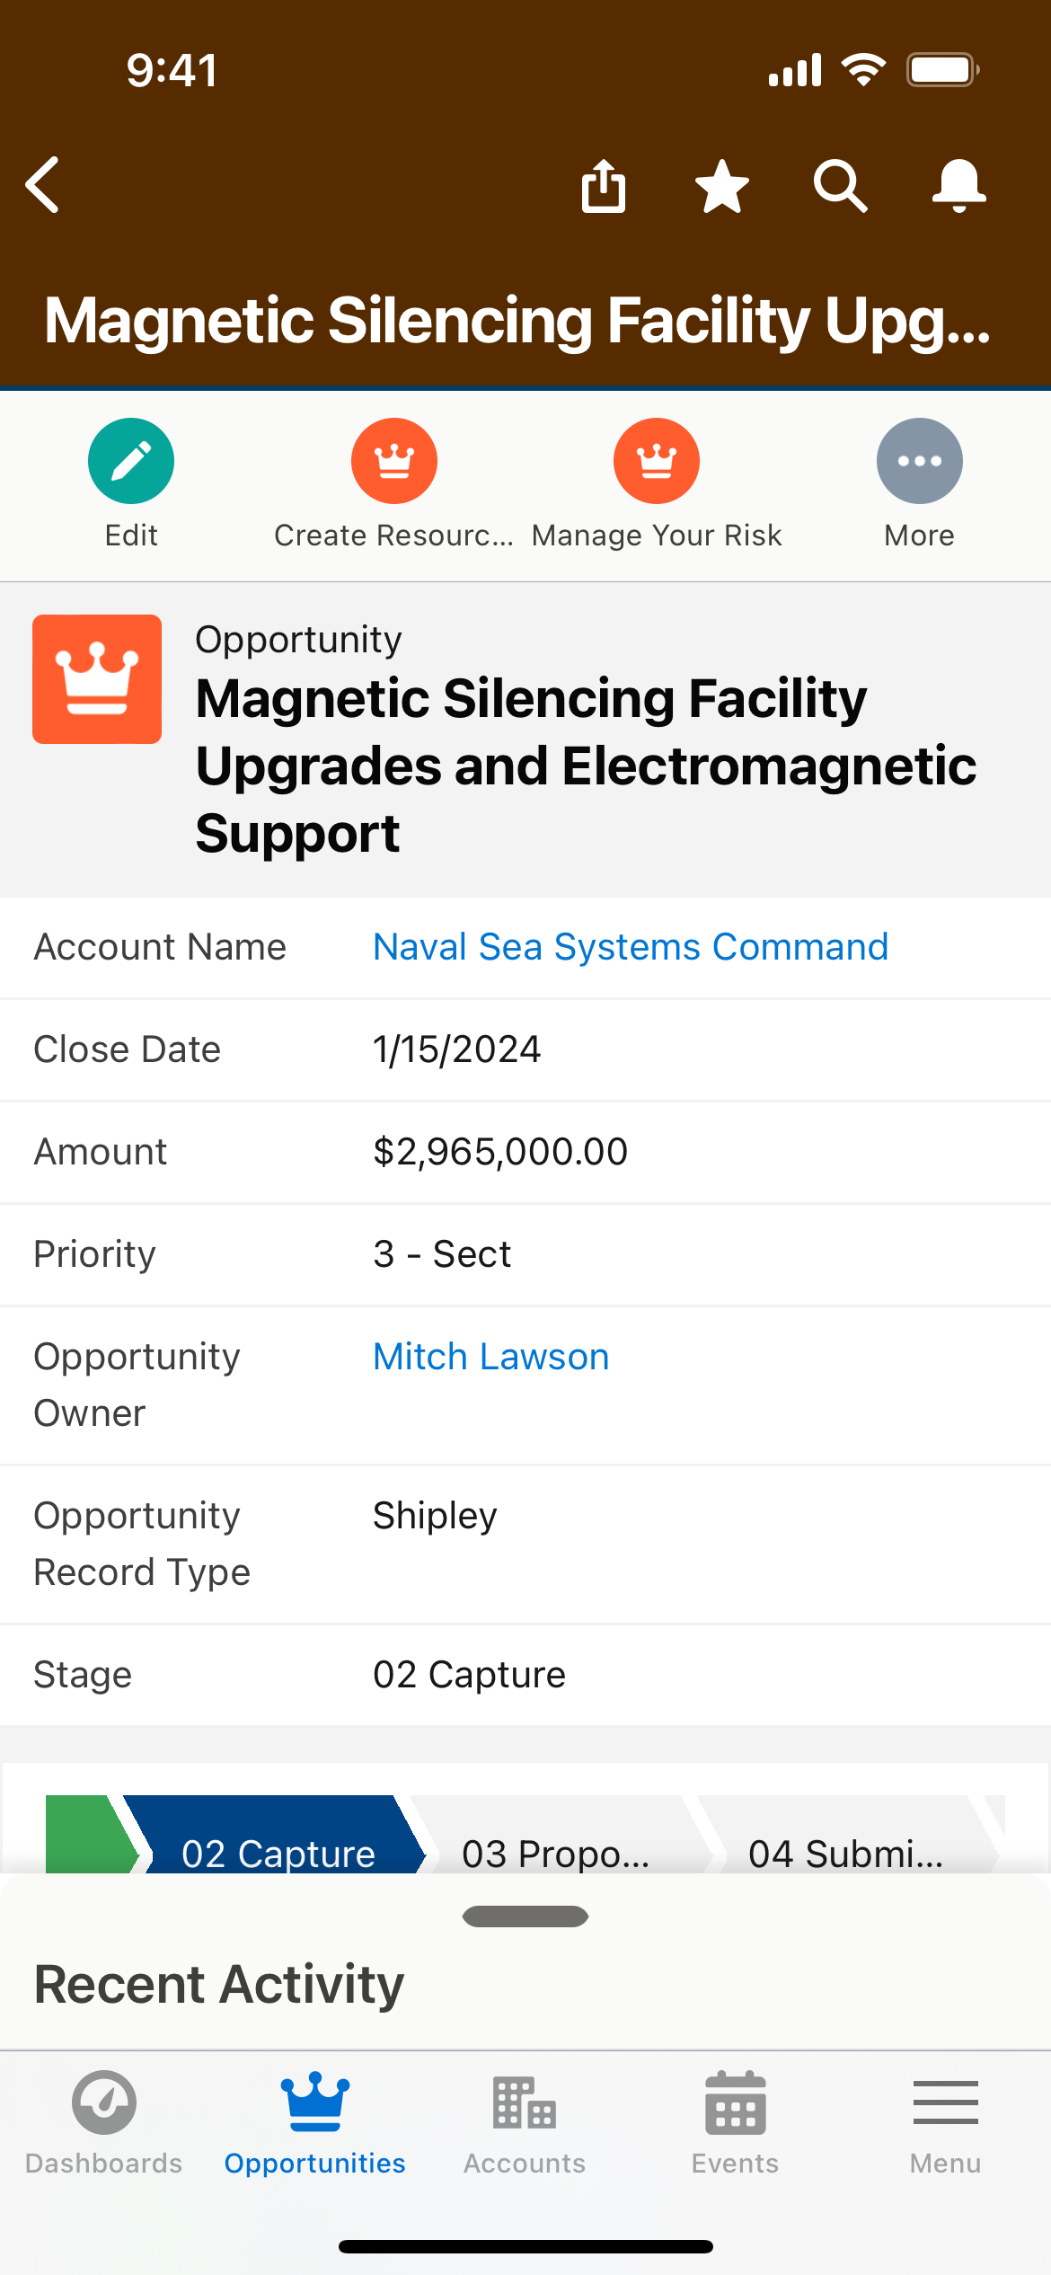Select the 03 Proposal stage in path
Viewport: 1051px width, 2275px height.
pos(555,1842)
